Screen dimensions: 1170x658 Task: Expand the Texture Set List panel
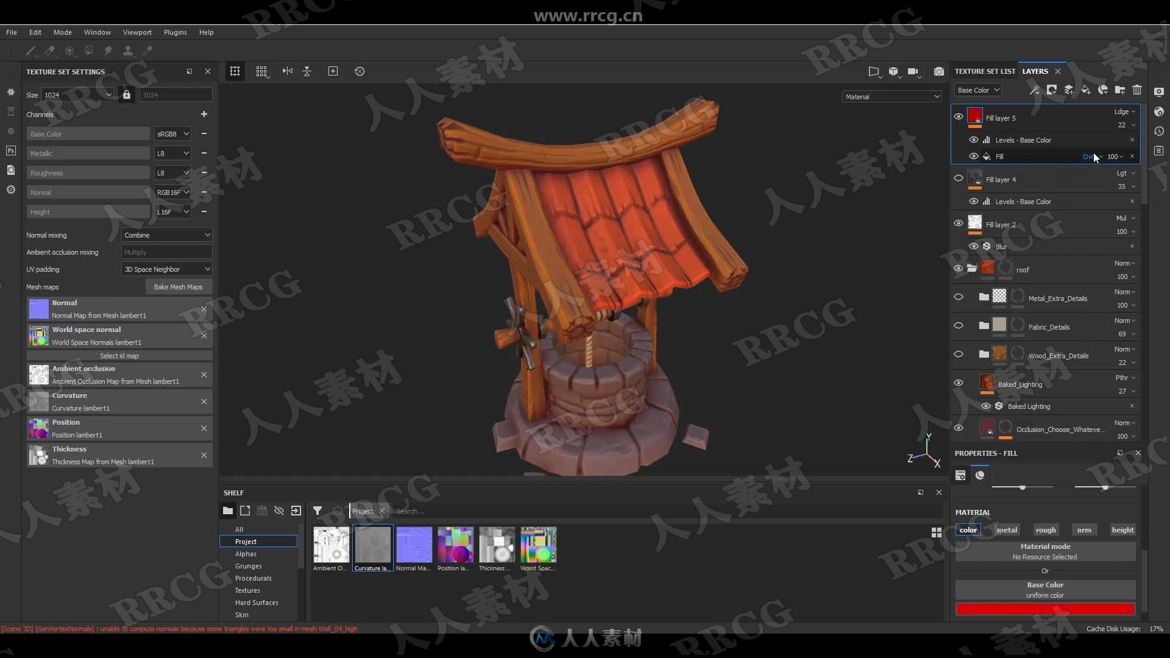pyautogui.click(x=984, y=71)
